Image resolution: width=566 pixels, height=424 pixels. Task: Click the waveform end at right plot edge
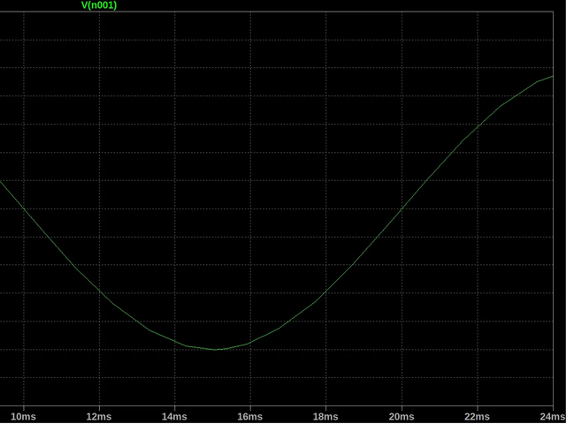pyautogui.click(x=553, y=76)
